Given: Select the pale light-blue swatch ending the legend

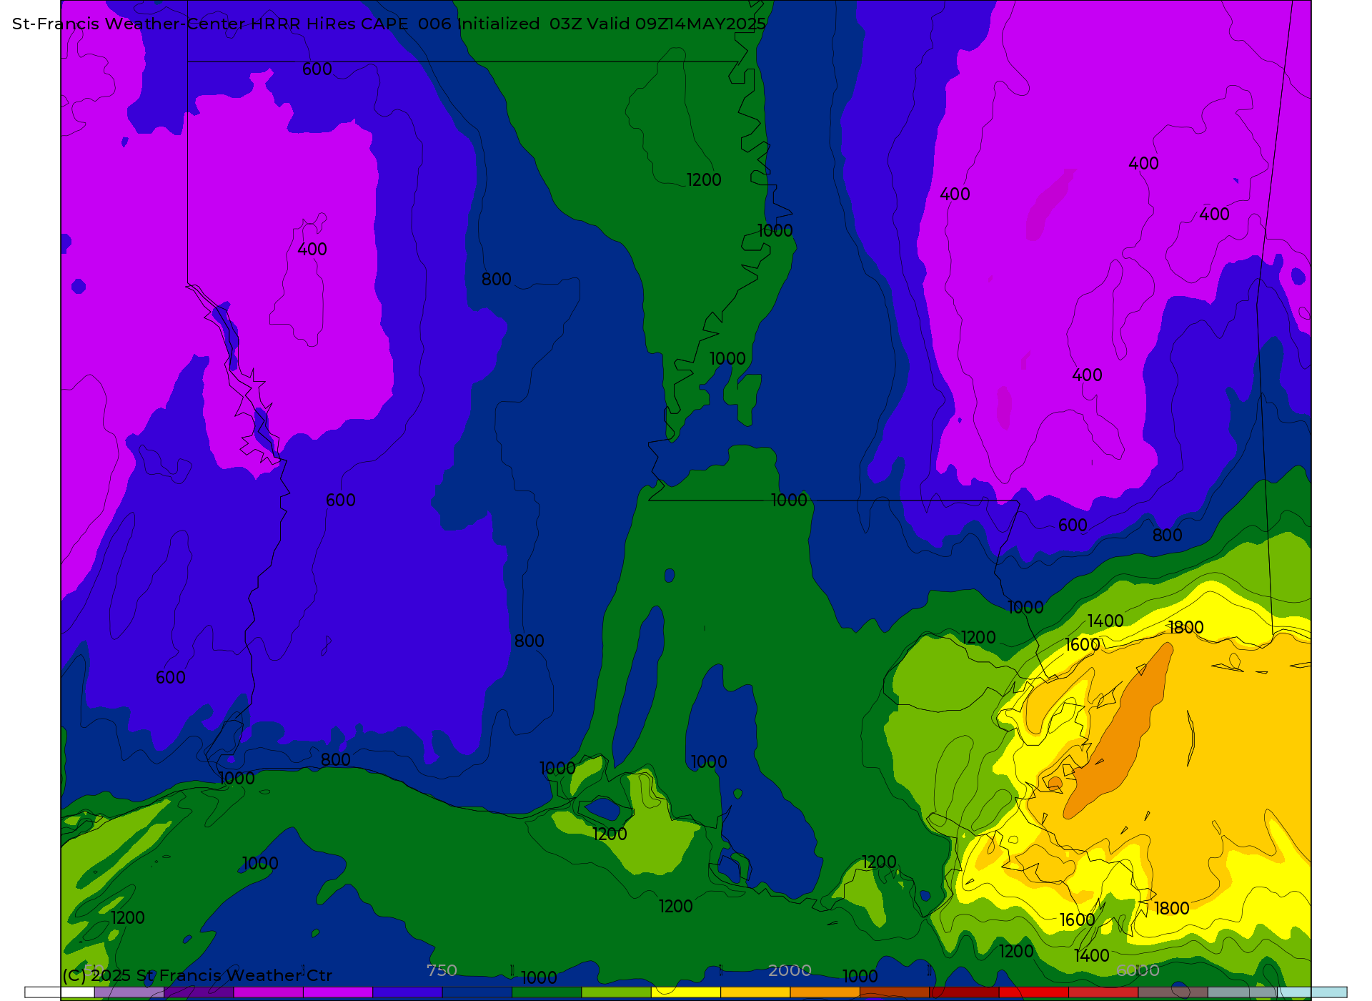Looking at the screenshot, I should pos(1312,992).
